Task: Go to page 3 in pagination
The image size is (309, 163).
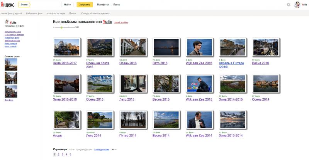Action: click(63, 155)
